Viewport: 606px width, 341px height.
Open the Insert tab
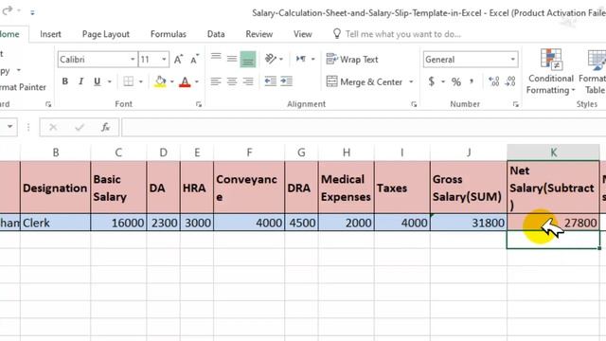[50, 34]
